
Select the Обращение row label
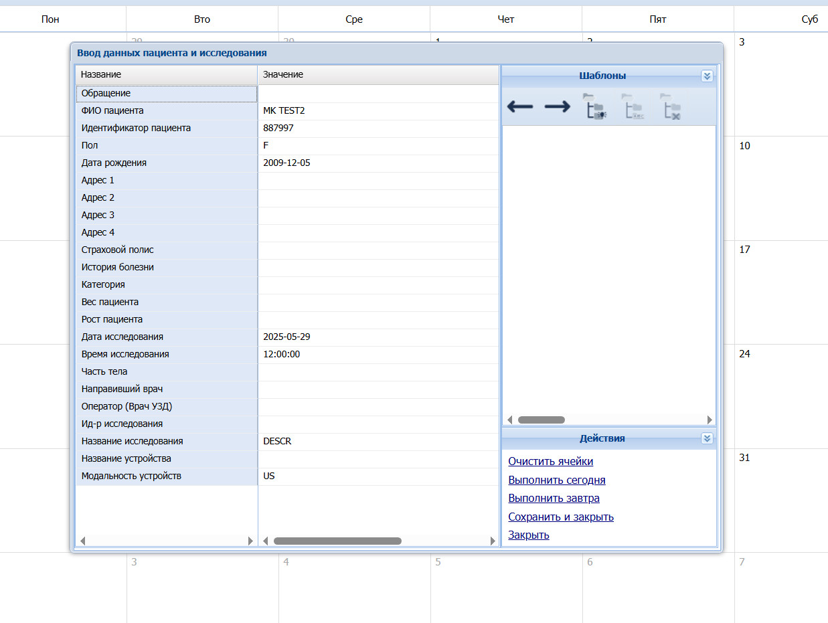click(167, 94)
